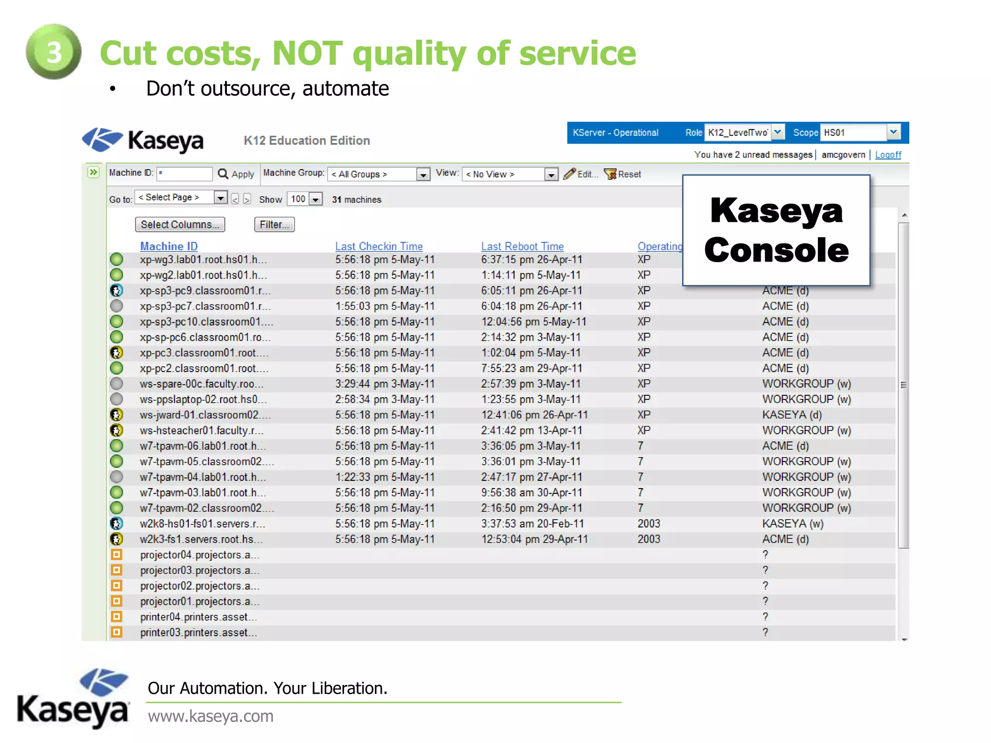Click the user status icon for ws-jward-01
Screen dimensions: 991x743
[117, 415]
